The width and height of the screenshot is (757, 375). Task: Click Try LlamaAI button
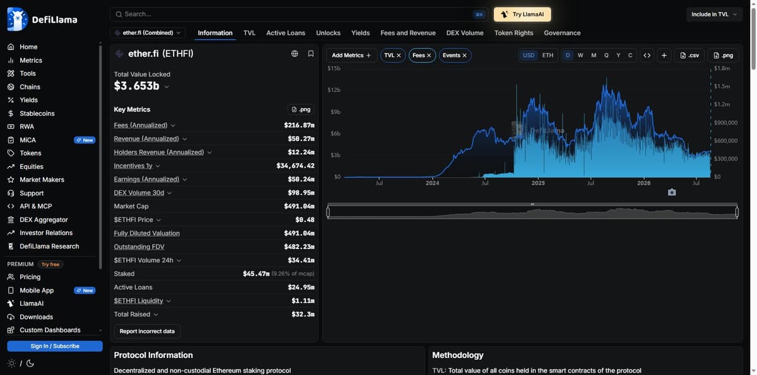(x=522, y=14)
